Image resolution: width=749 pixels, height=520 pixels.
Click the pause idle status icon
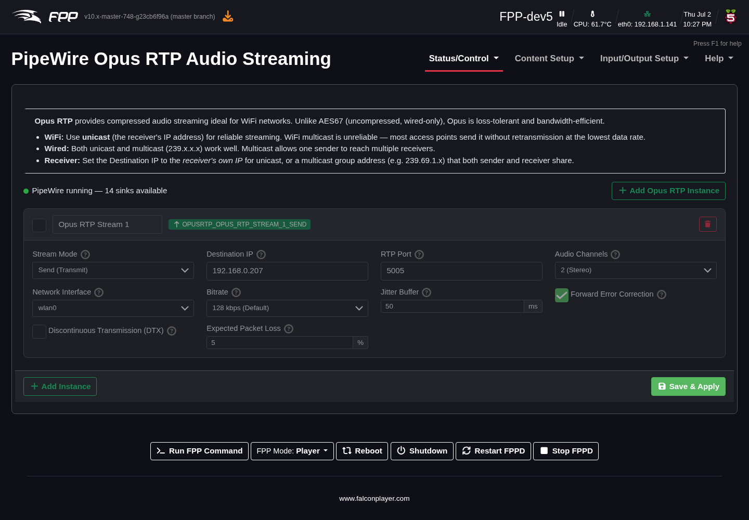tap(562, 14)
